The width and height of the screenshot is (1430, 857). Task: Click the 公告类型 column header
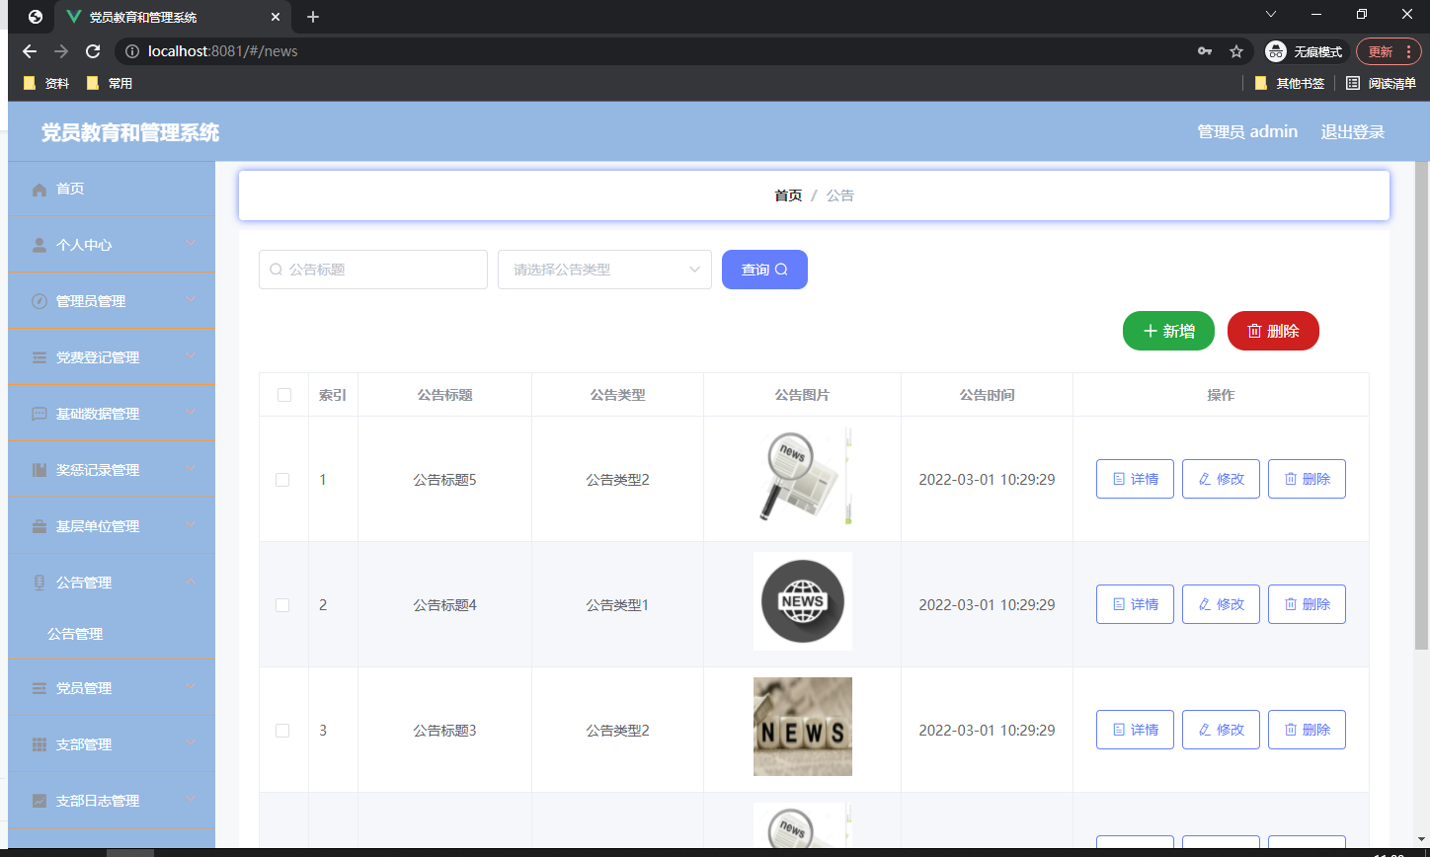[617, 395]
